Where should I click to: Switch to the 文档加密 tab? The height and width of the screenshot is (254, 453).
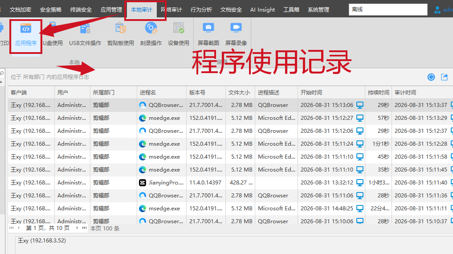tap(20, 10)
